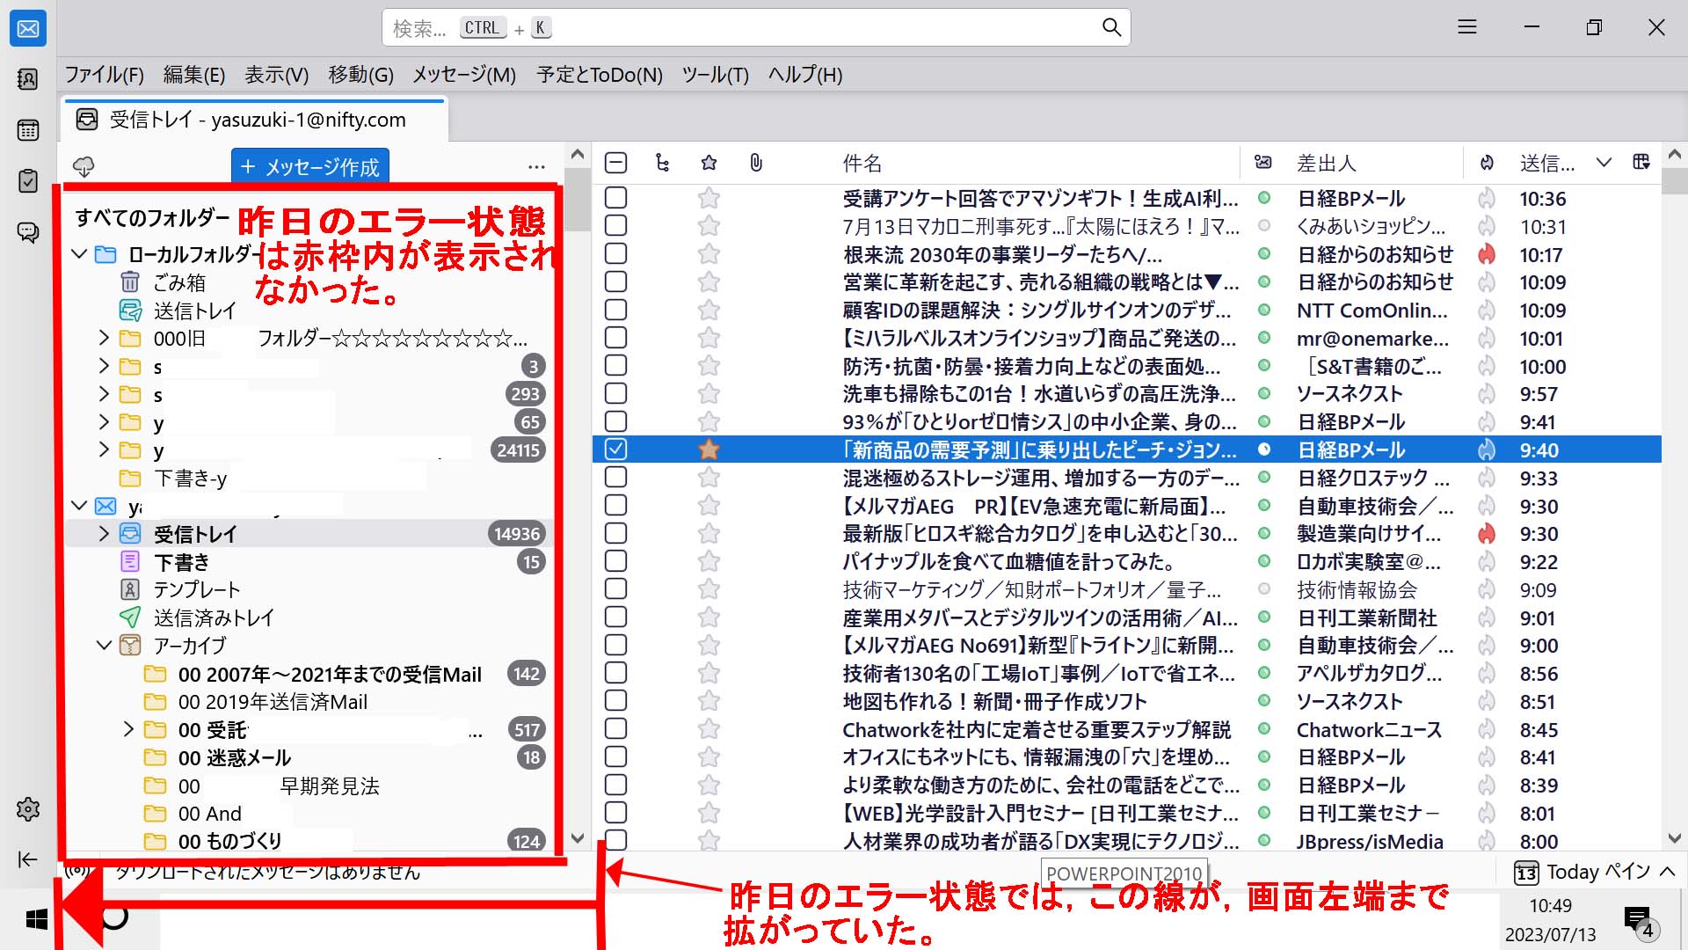The image size is (1688, 950).
Task: Click the get messages cloud icon
Action: [84, 166]
